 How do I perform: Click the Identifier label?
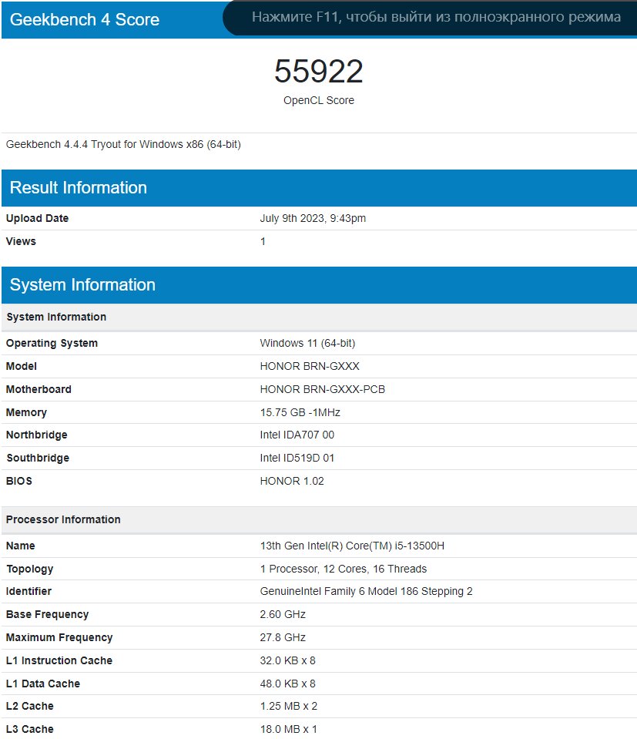pos(28,592)
